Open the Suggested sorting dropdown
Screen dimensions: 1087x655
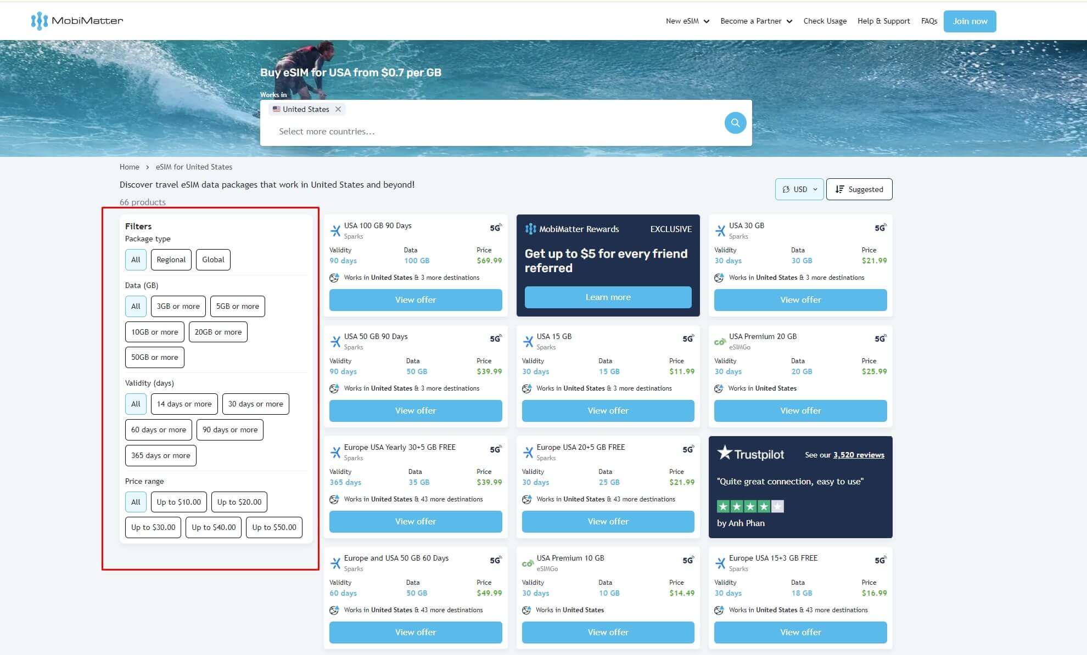(x=859, y=189)
